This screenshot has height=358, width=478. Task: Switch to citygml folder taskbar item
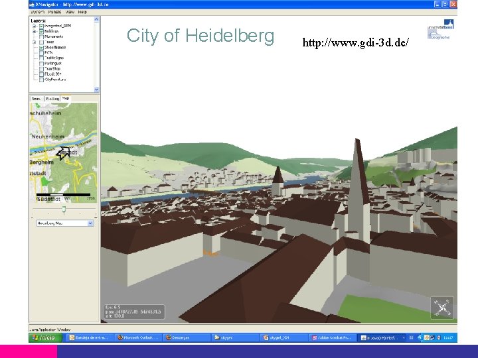pyautogui.click(x=236, y=337)
